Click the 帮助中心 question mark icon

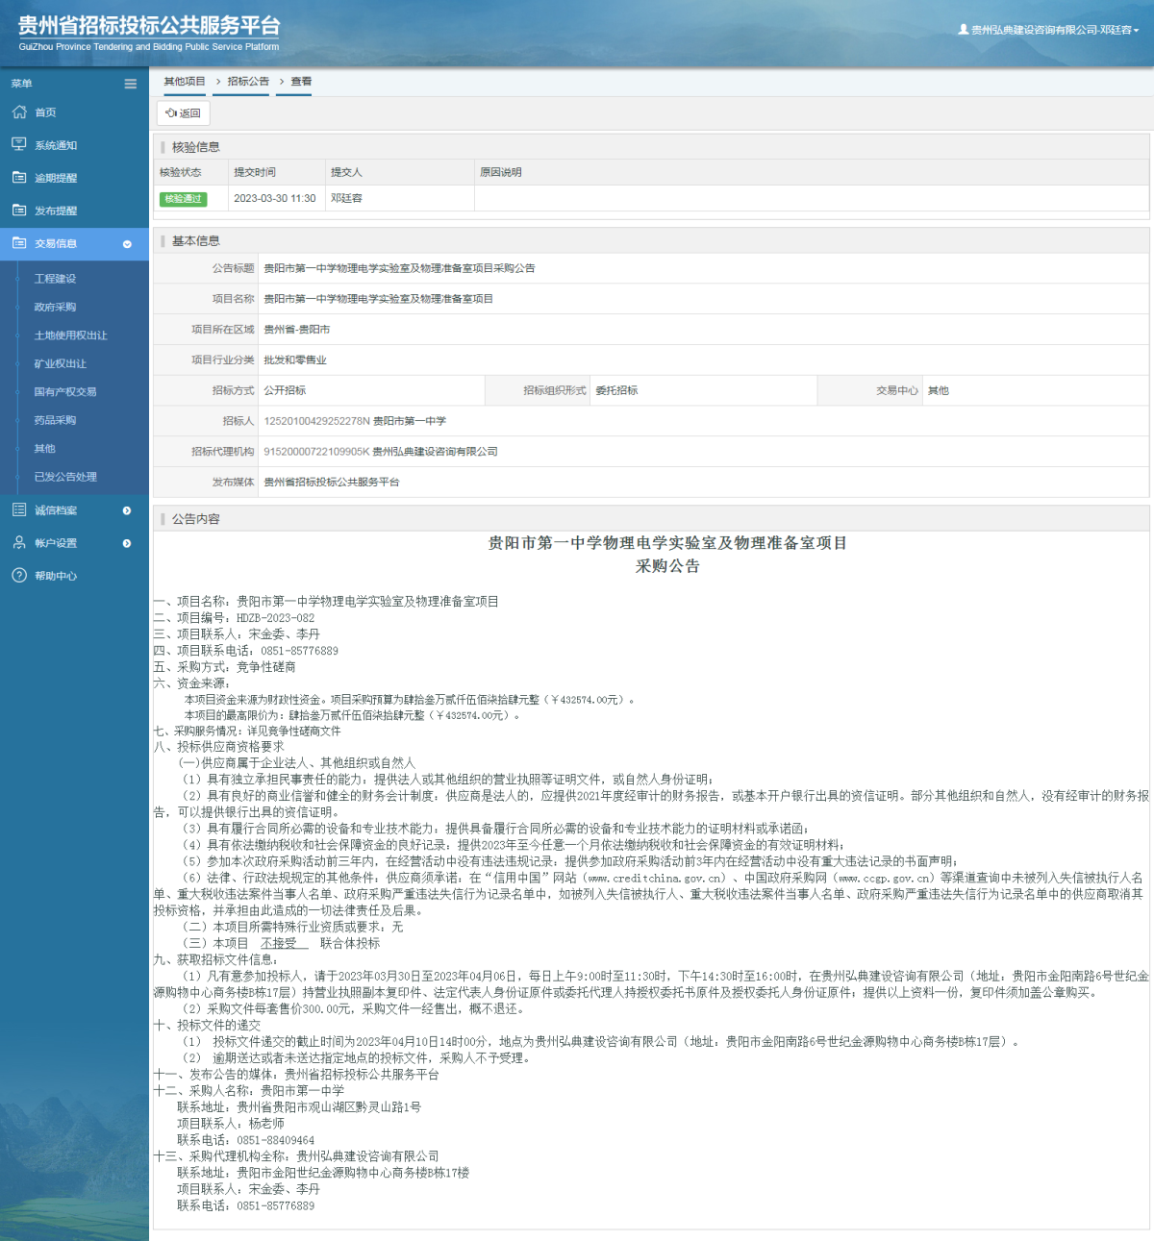19,575
